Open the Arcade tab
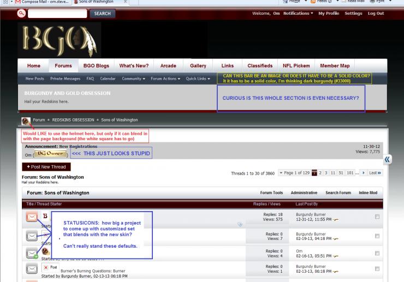 [168, 65]
